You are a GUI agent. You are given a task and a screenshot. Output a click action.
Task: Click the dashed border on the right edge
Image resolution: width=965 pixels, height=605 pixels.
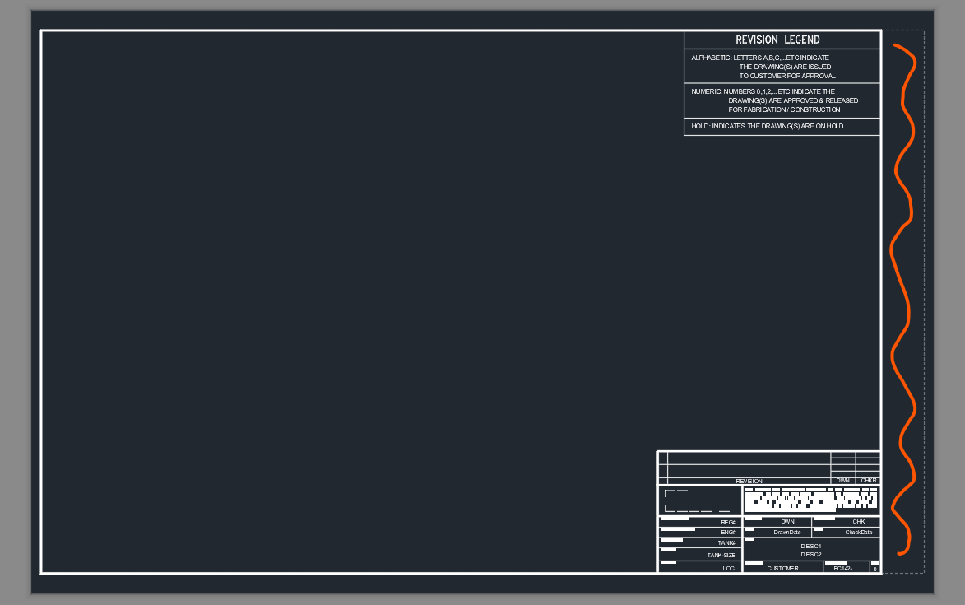coord(926,288)
